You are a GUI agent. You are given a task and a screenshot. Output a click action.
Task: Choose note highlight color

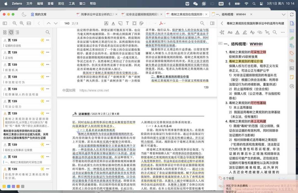(245, 32)
